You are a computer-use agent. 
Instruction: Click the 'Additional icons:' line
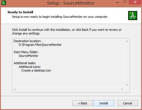click(30, 67)
